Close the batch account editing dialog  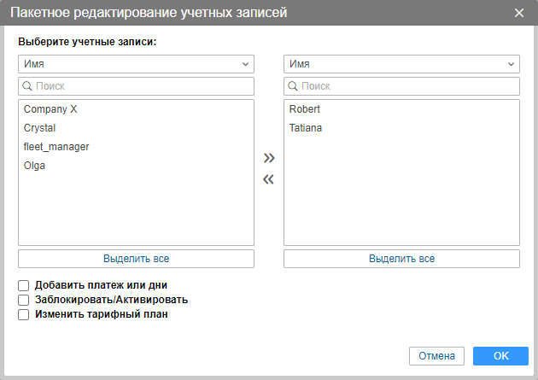519,13
